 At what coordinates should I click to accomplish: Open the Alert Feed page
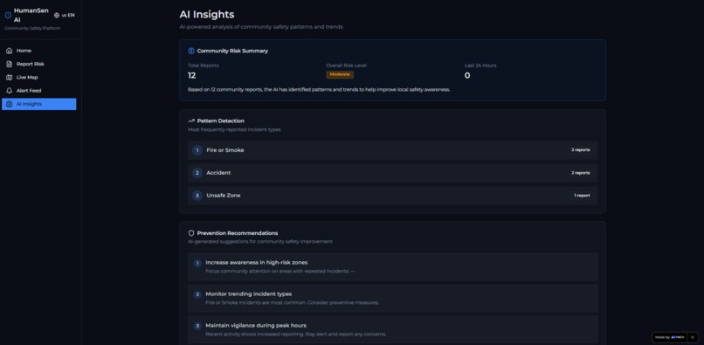click(39, 91)
